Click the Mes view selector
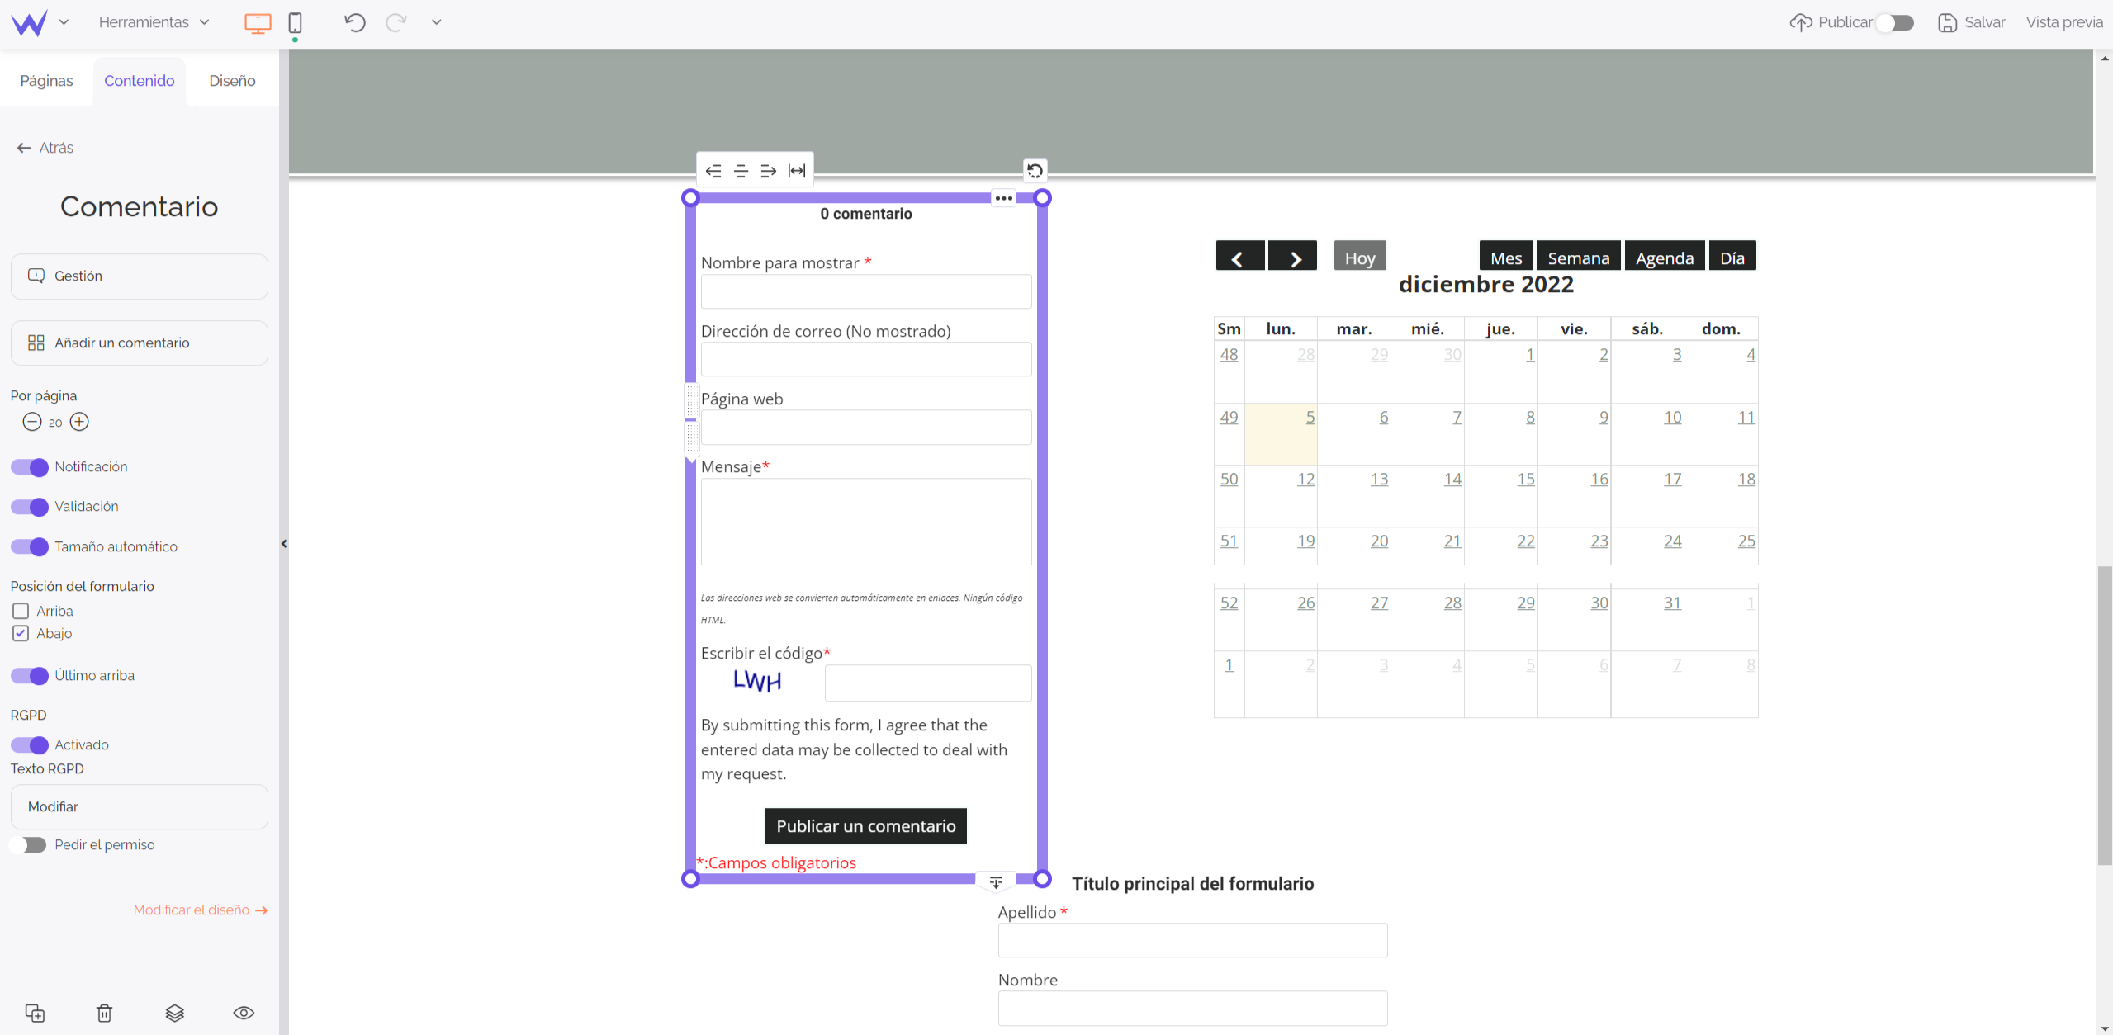The image size is (2113, 1035). [x=1505, y=258]
